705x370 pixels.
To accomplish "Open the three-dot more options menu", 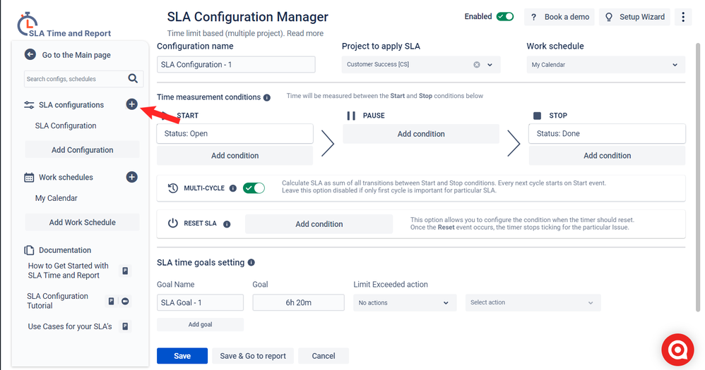I will click(x=683, y=17).
